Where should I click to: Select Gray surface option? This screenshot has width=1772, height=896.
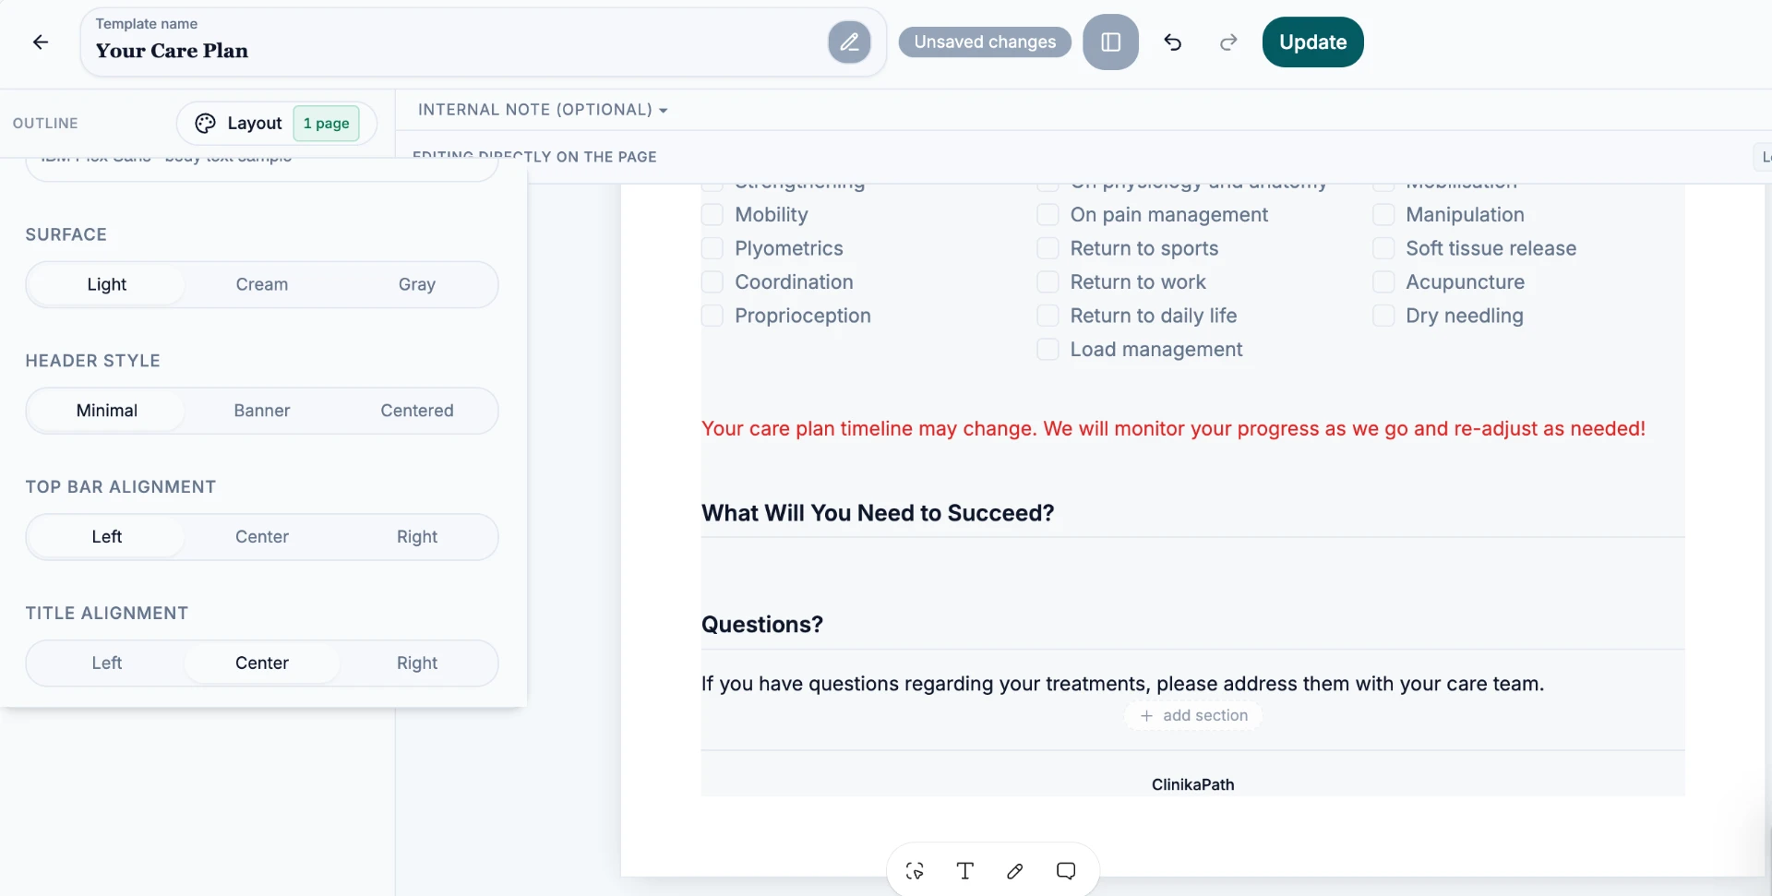[417, 284]
